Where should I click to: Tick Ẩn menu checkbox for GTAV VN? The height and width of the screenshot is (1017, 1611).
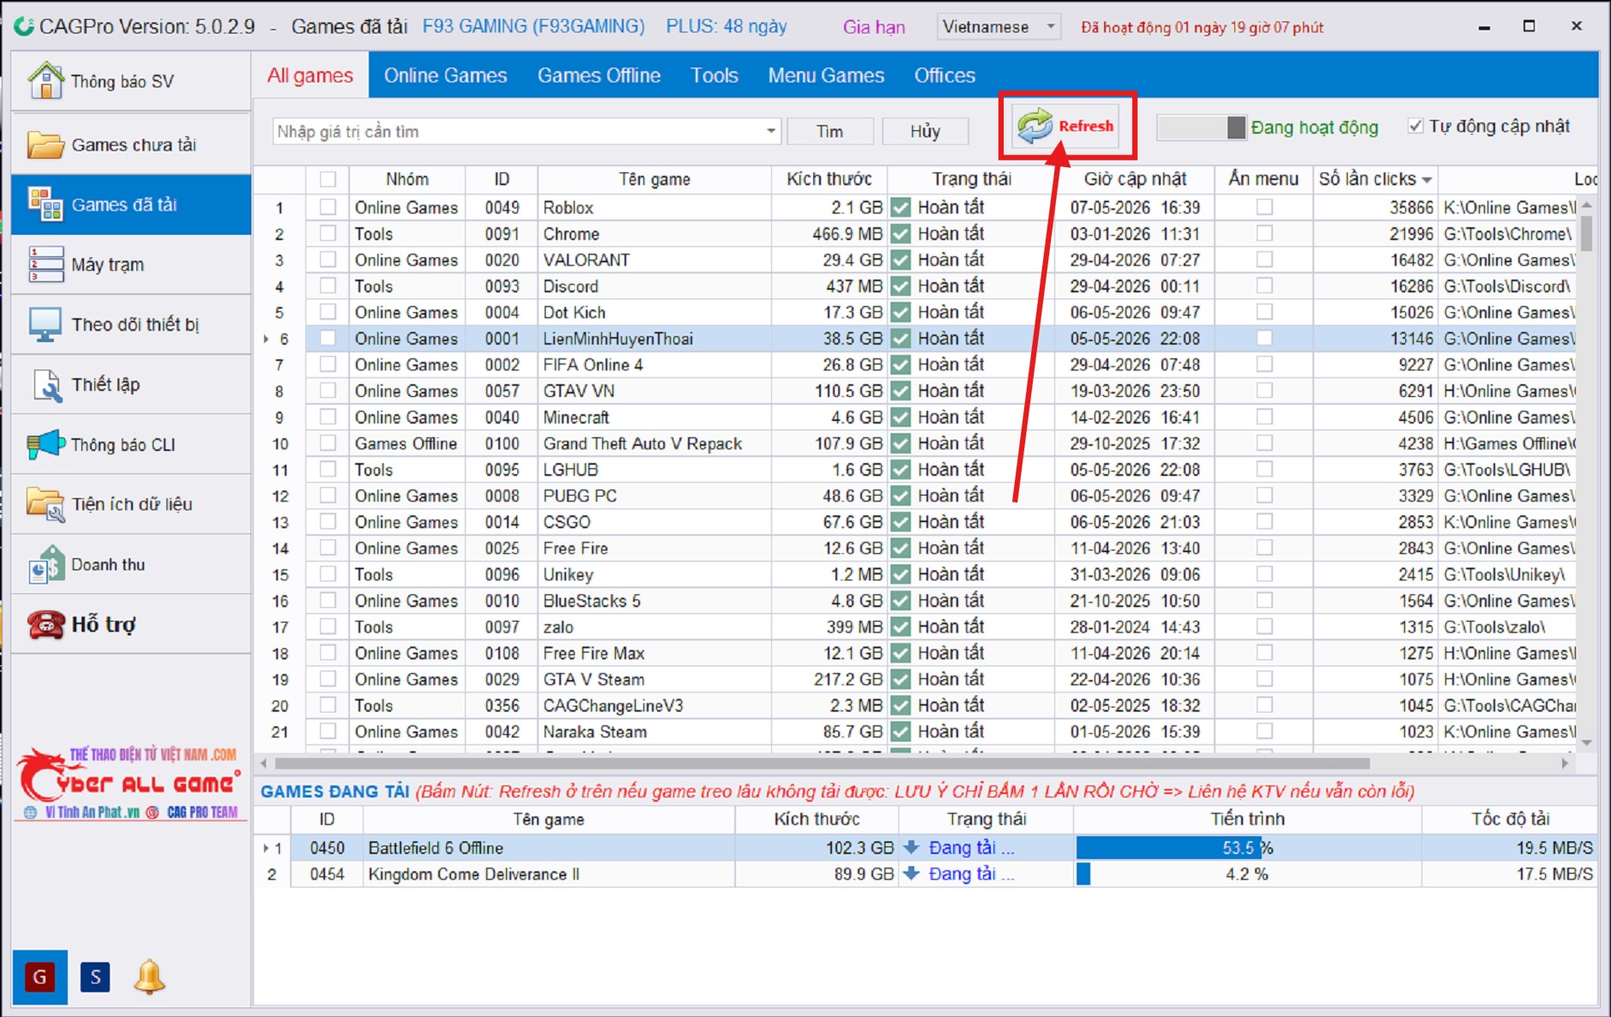tap(1264, 391)
